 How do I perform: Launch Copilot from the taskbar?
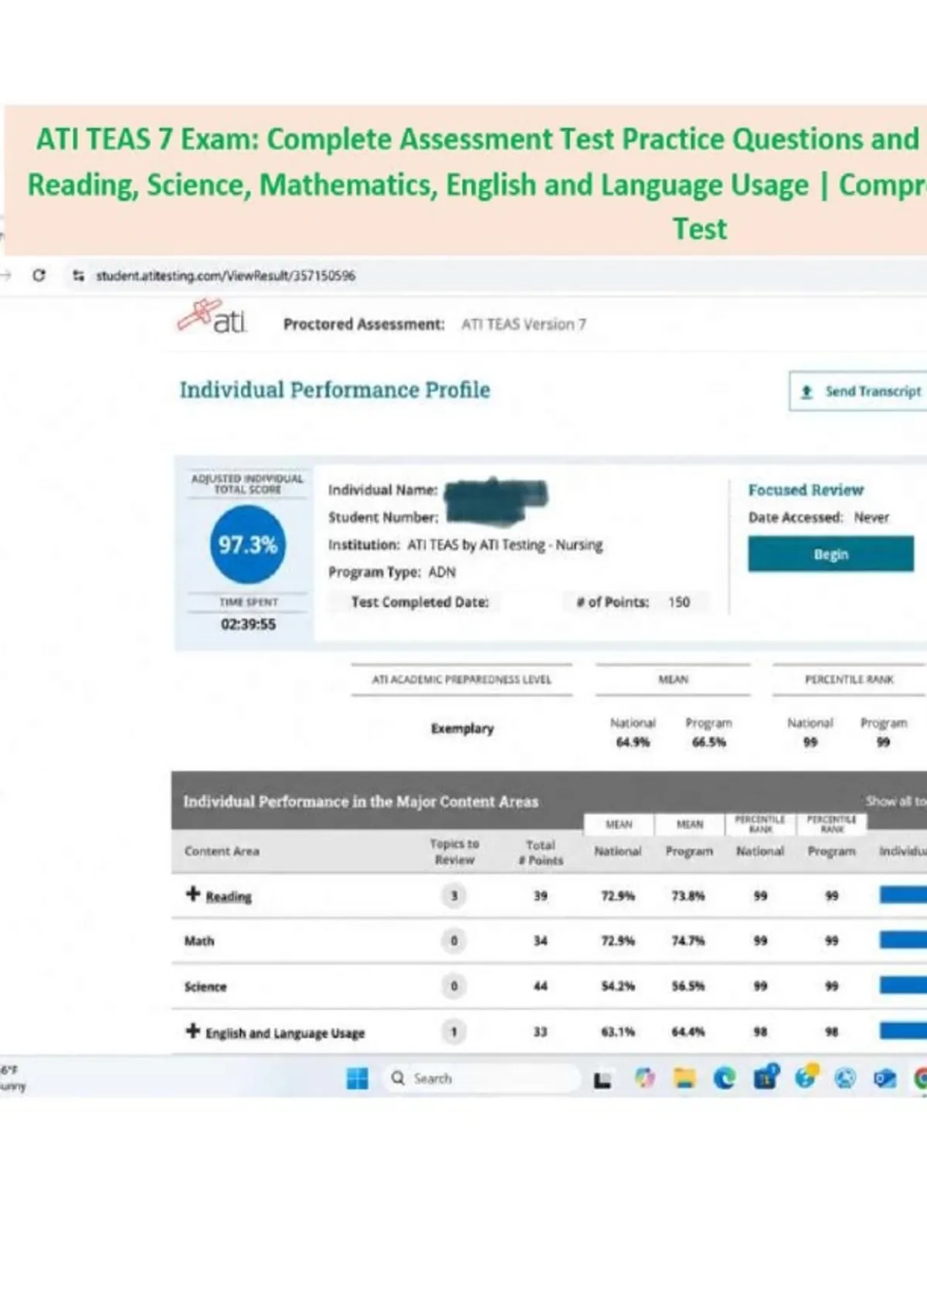pos(644,1077)
